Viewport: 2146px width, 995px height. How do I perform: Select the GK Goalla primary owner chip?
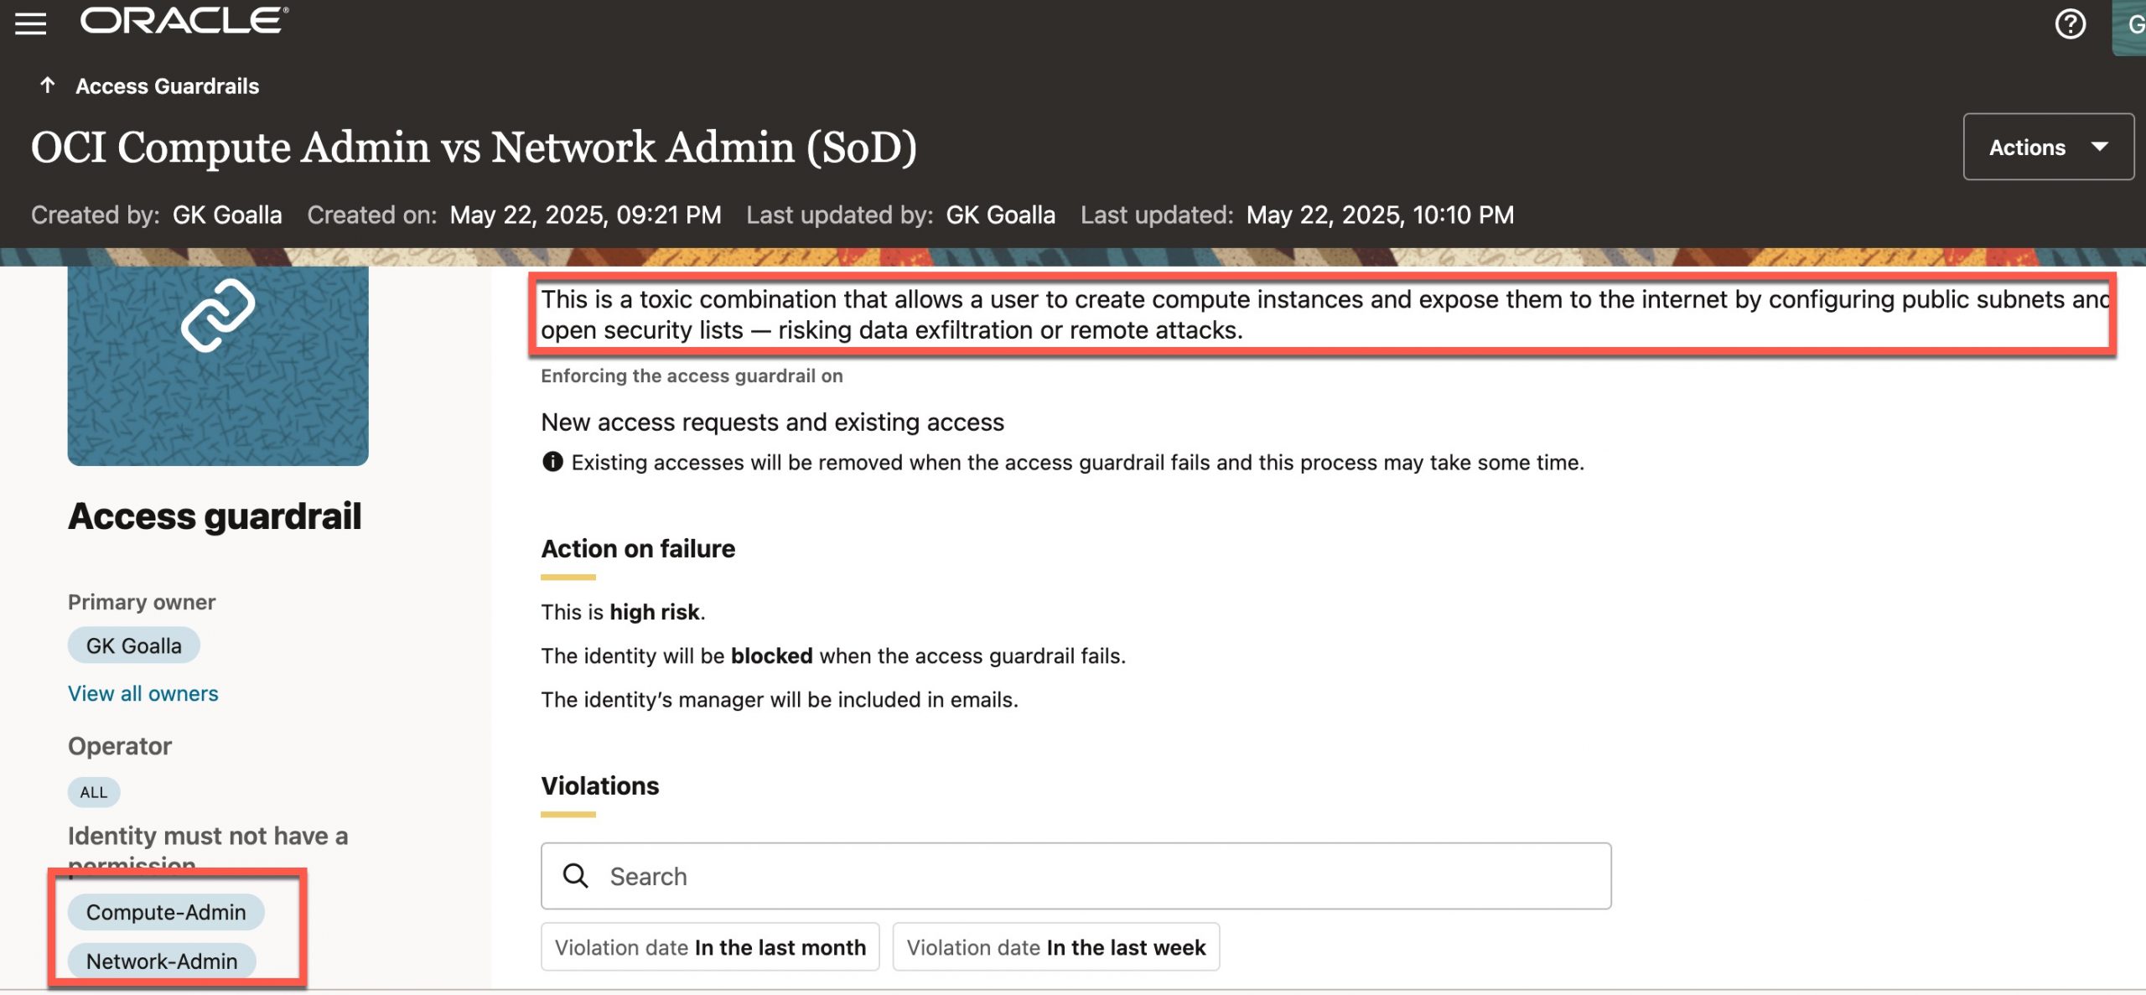pyautogui.click(x=134, y=645)
